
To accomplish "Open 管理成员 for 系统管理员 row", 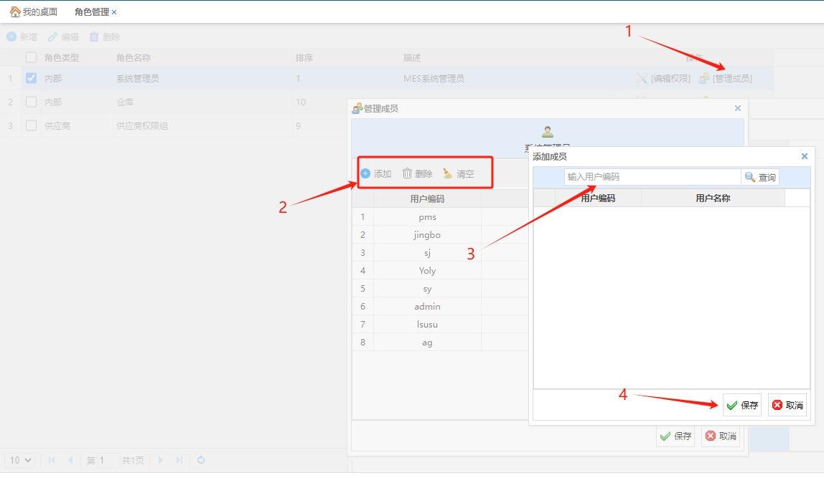I will click(726, 79).
